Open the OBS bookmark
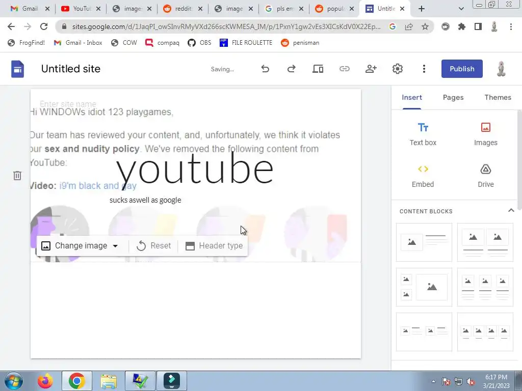 pos(199,43)
